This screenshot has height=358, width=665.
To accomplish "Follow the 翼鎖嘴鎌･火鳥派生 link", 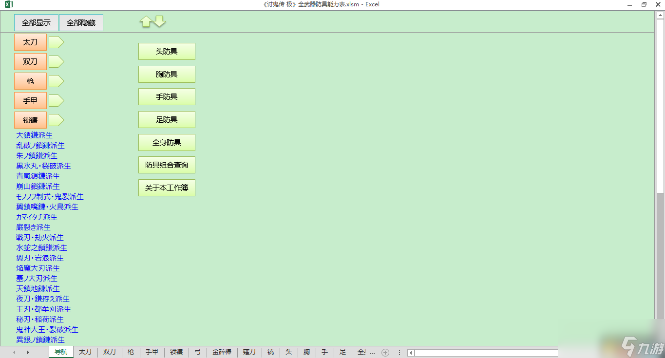I will pyautogui.click(x=47, y=207).
